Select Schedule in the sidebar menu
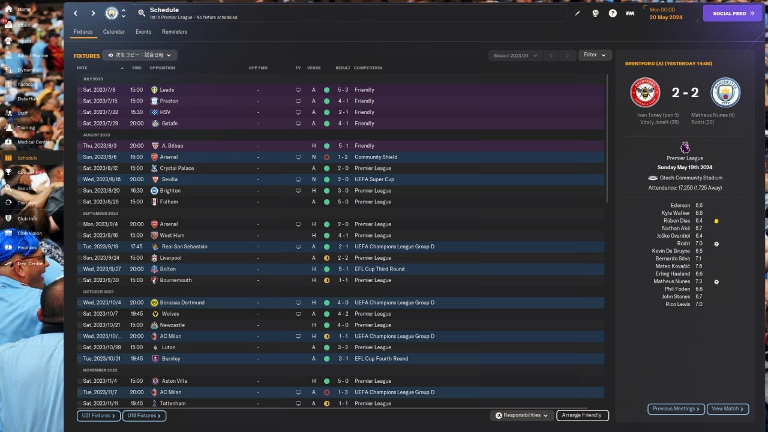768x432 pixels. pos(32,158)
